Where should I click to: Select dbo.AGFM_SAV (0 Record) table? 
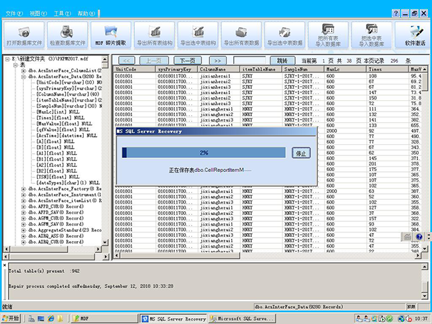56,224
